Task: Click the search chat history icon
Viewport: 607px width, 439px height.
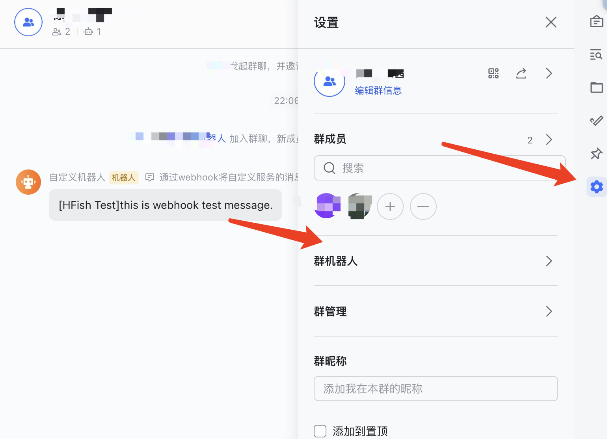Action: 596,54
